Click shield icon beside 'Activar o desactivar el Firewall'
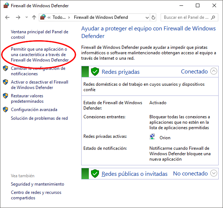 click(5, 82)
